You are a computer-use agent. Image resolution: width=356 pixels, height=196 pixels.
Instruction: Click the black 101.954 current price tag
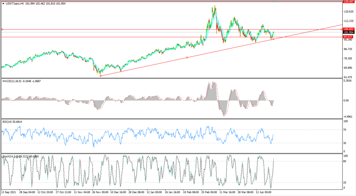coord(348,32)
